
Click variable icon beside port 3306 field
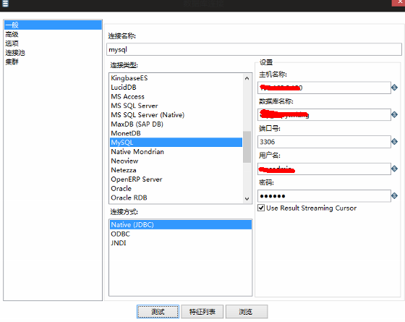(x=394, y=142)
